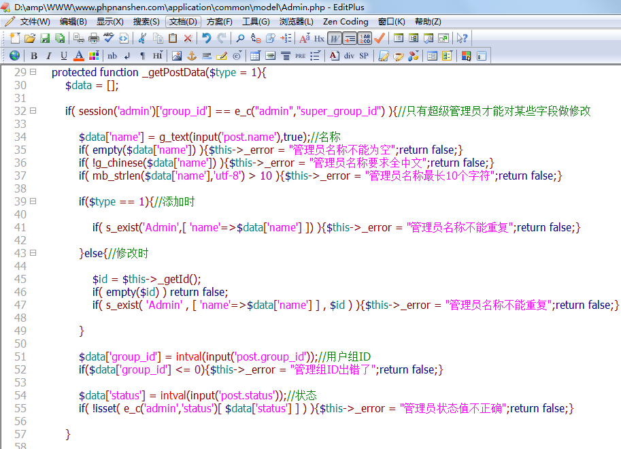Open the copyright character dropdown

pyautogui.click(x=237, y=56)
